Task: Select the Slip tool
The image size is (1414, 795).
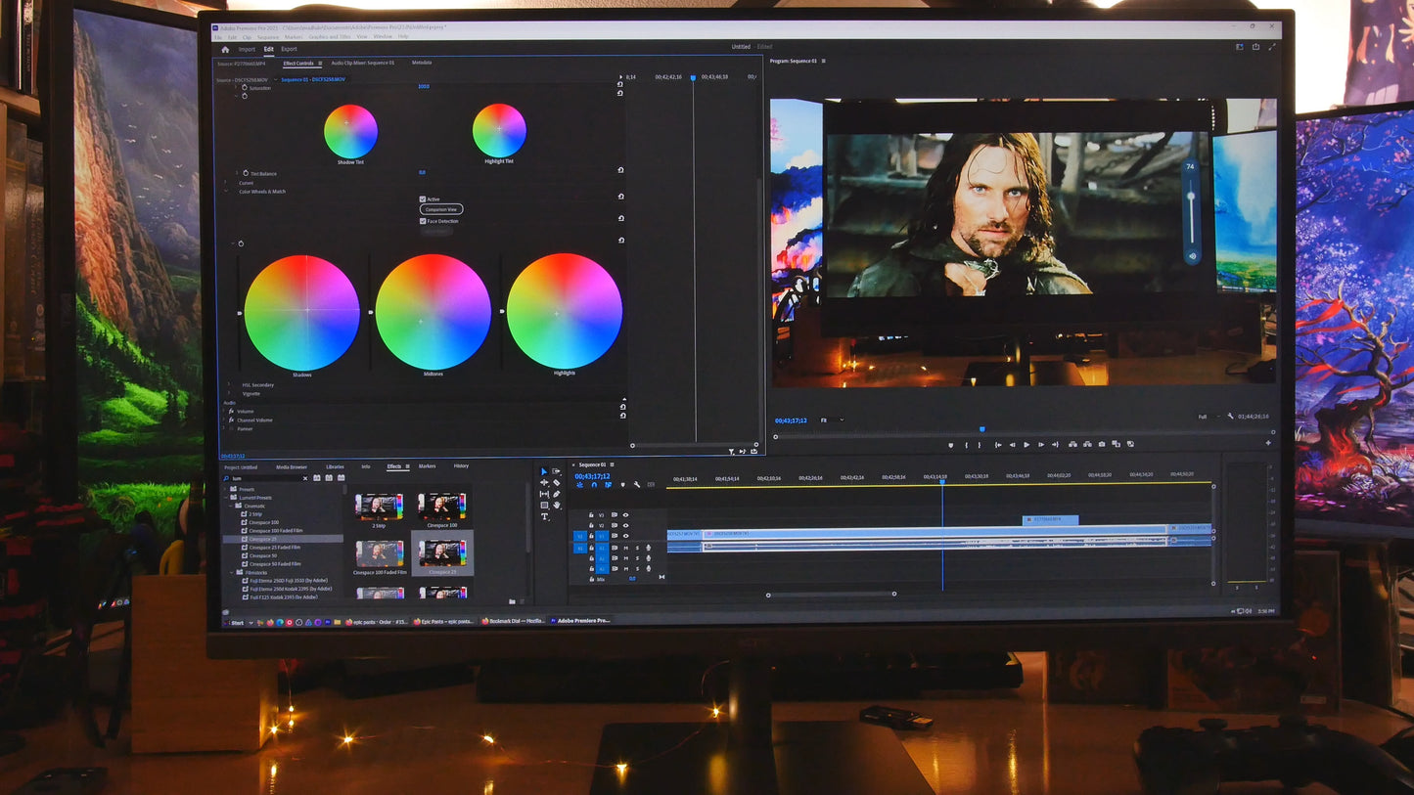Action: (x=544, y=494)
